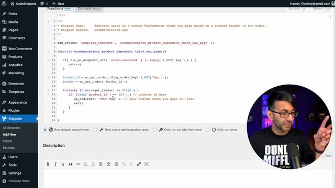The image size is (335, 188).
Task: Open the All Snippets submenu
Action: (x=12, y=127)
